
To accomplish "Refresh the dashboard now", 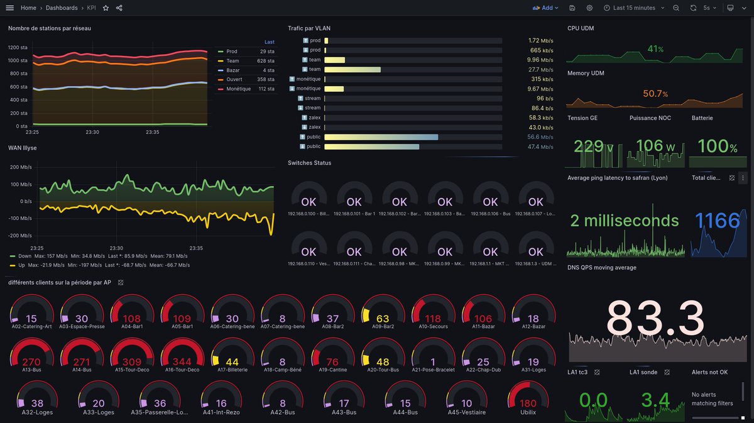I will (x=693, y=8).
